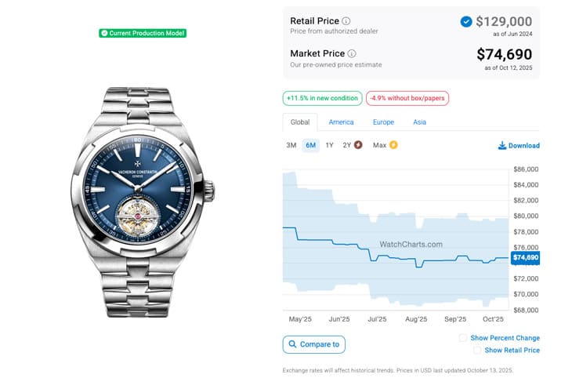Click the download arrow icon
The height and width of the screenshot is (378, 572).
pos(501,146)
